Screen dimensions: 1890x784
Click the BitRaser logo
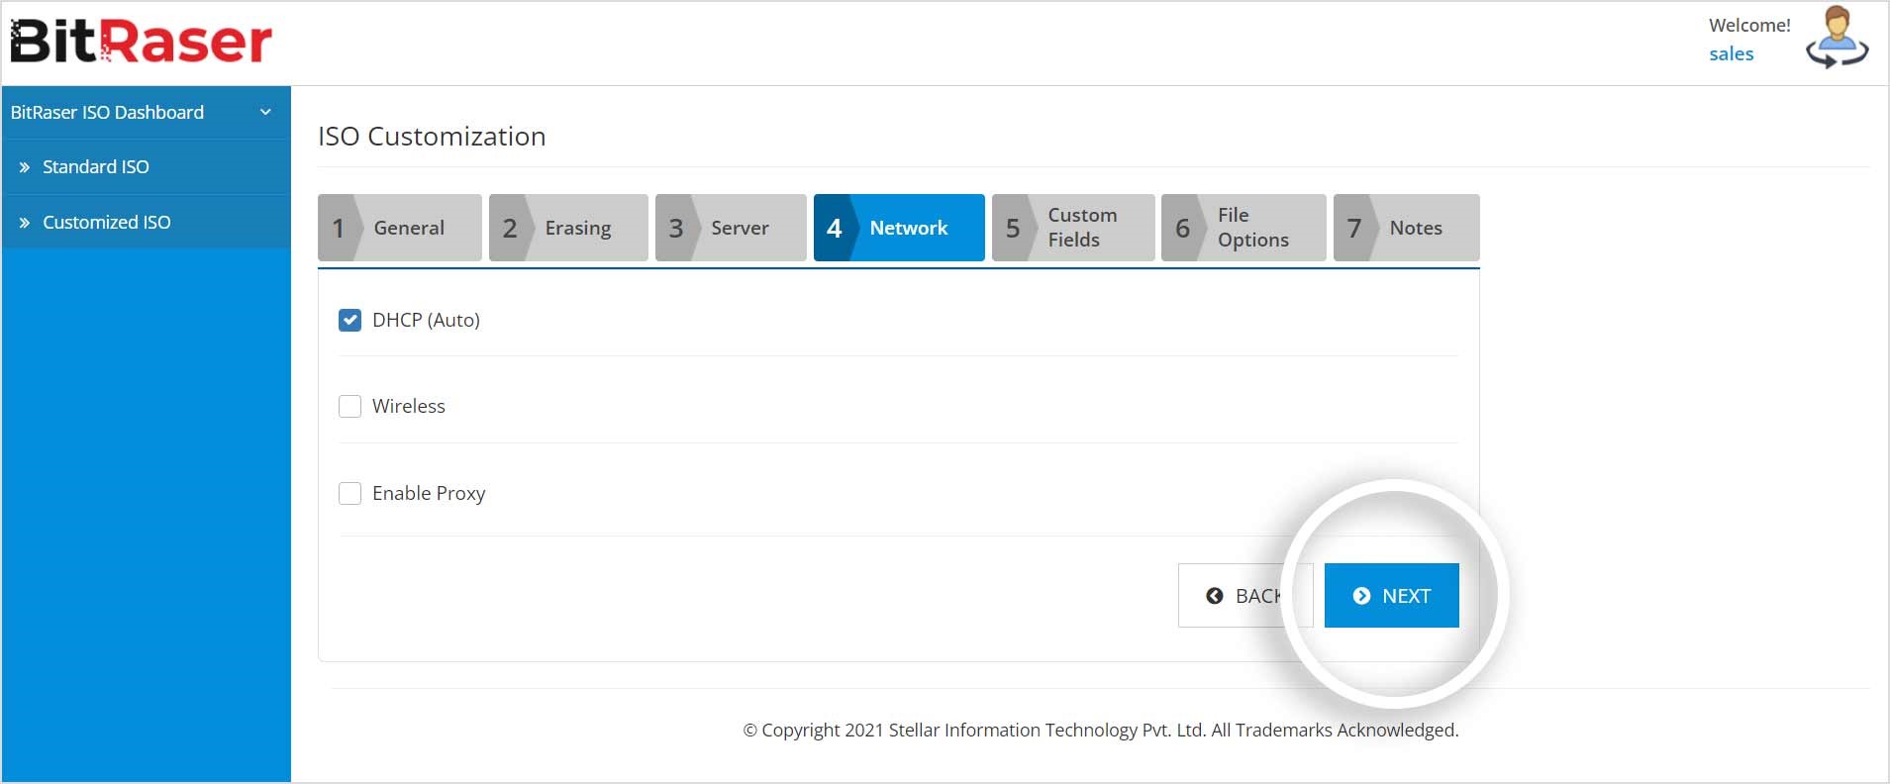pos(141,42)
